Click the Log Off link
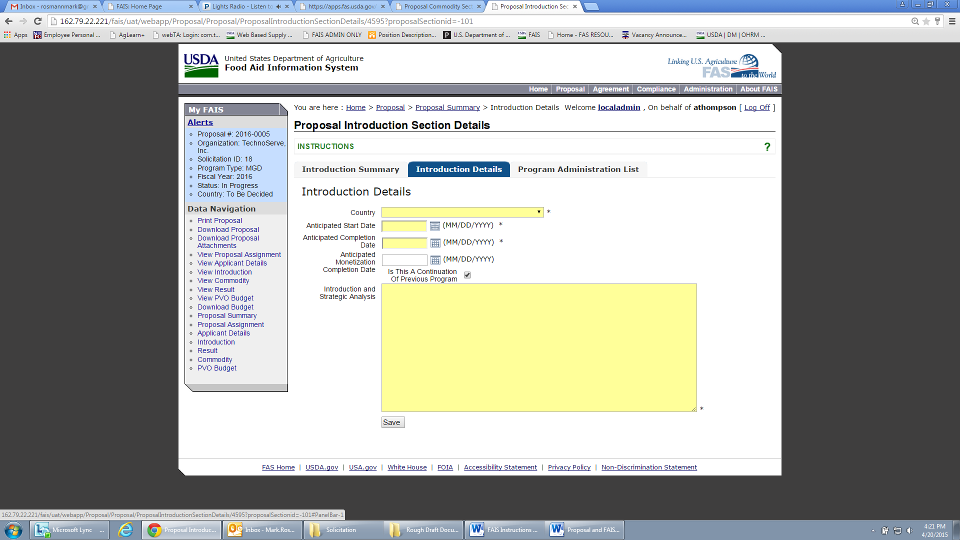 click(x=757, y=107)
